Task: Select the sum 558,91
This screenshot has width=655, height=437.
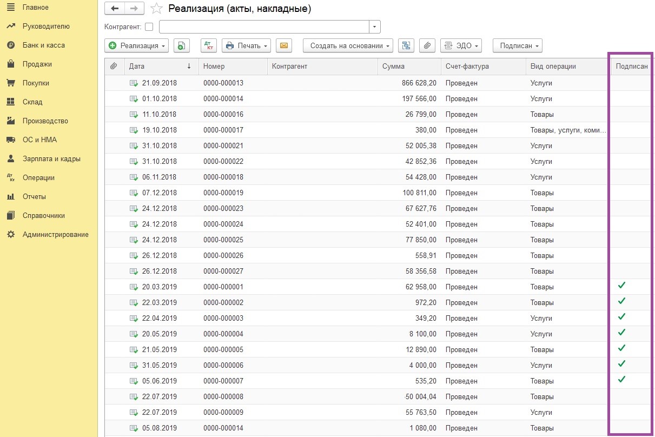Action: point(425,256)
